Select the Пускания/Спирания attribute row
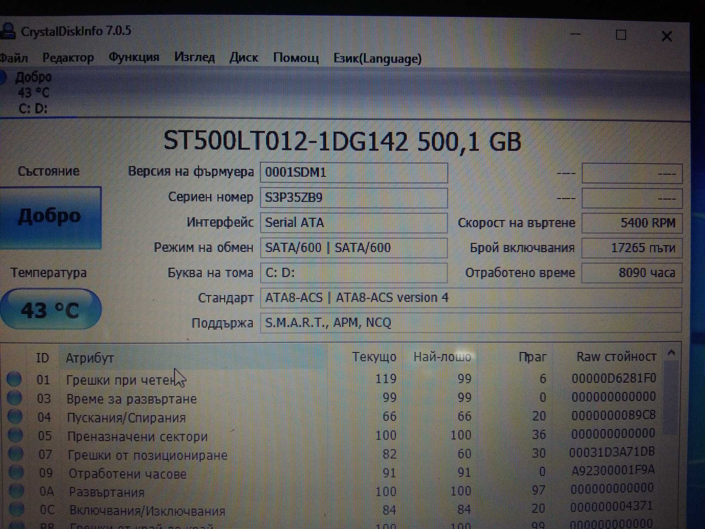 [x=331, y=416]
